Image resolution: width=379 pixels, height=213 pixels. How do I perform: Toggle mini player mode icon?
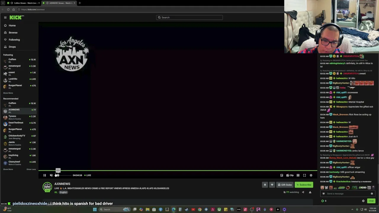tap(282, 175)
